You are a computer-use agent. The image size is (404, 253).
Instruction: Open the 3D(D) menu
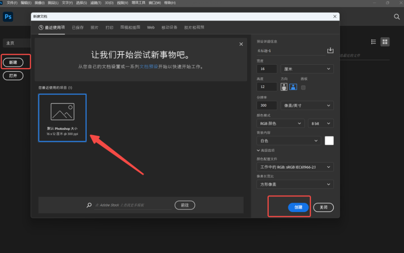109,3
